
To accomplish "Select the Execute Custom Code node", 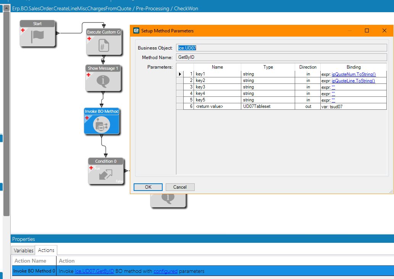I will coord(104,42).
